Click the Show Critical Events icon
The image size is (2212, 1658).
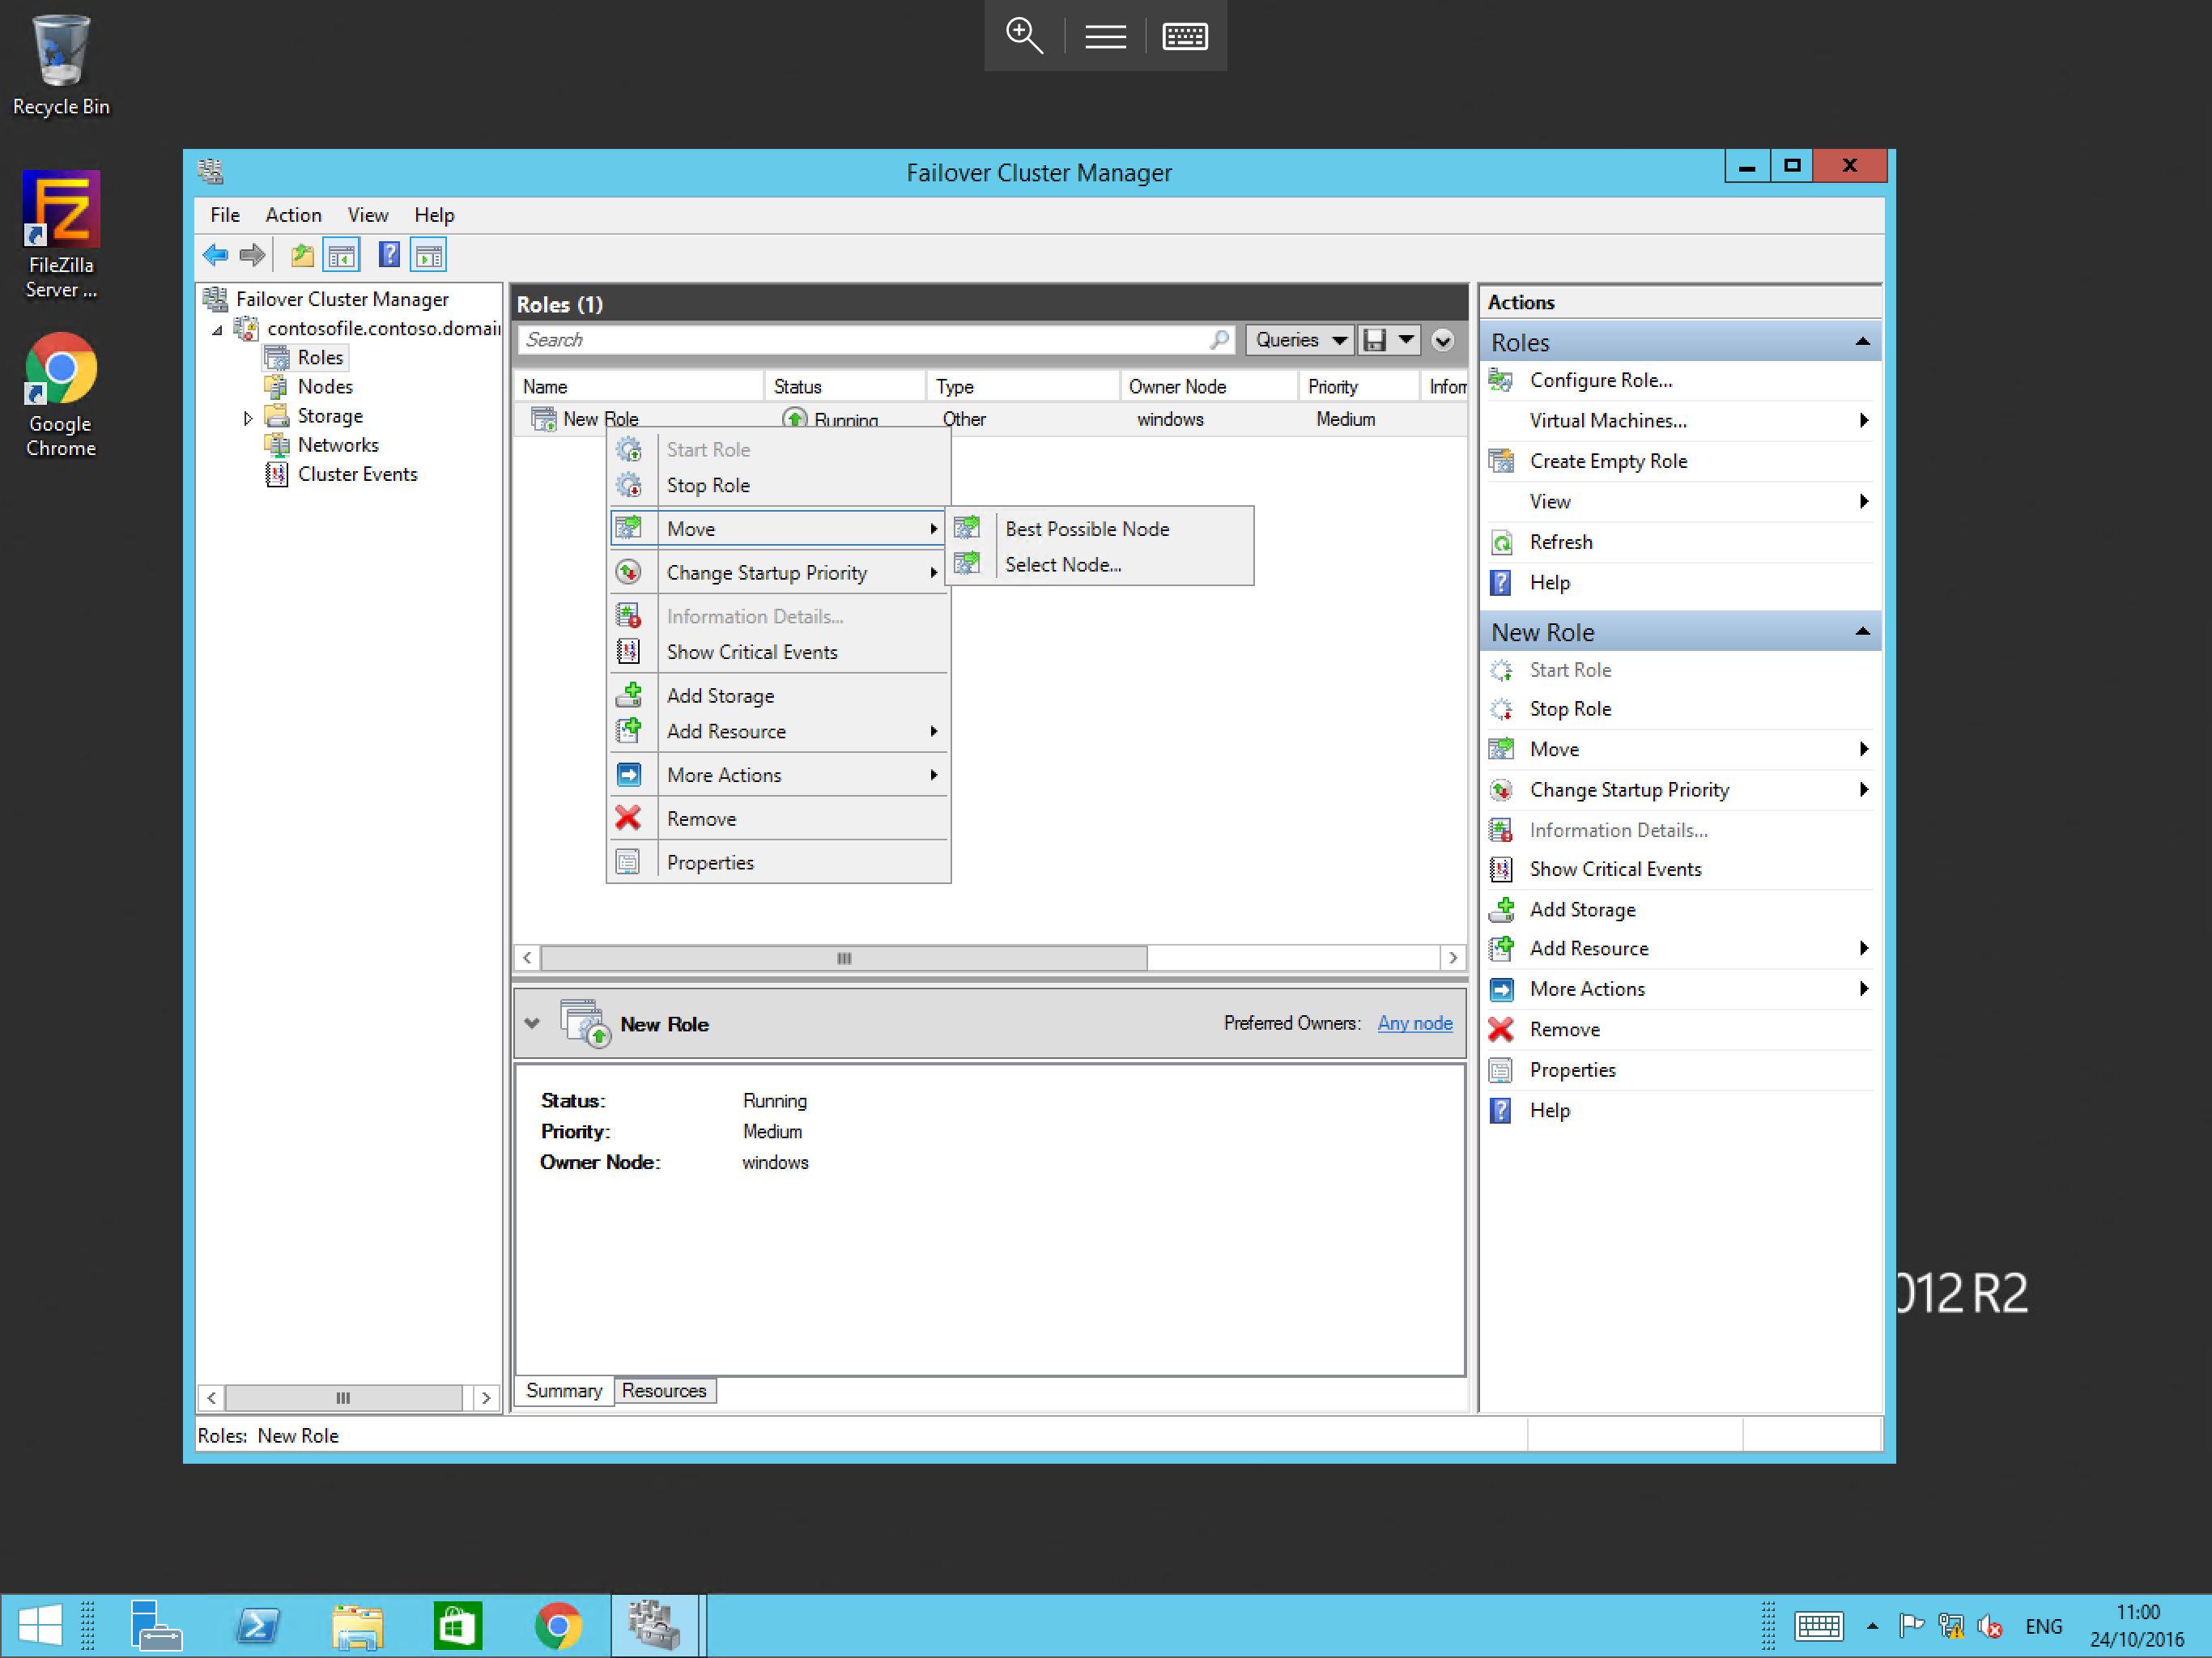click(x=631, y=652)
